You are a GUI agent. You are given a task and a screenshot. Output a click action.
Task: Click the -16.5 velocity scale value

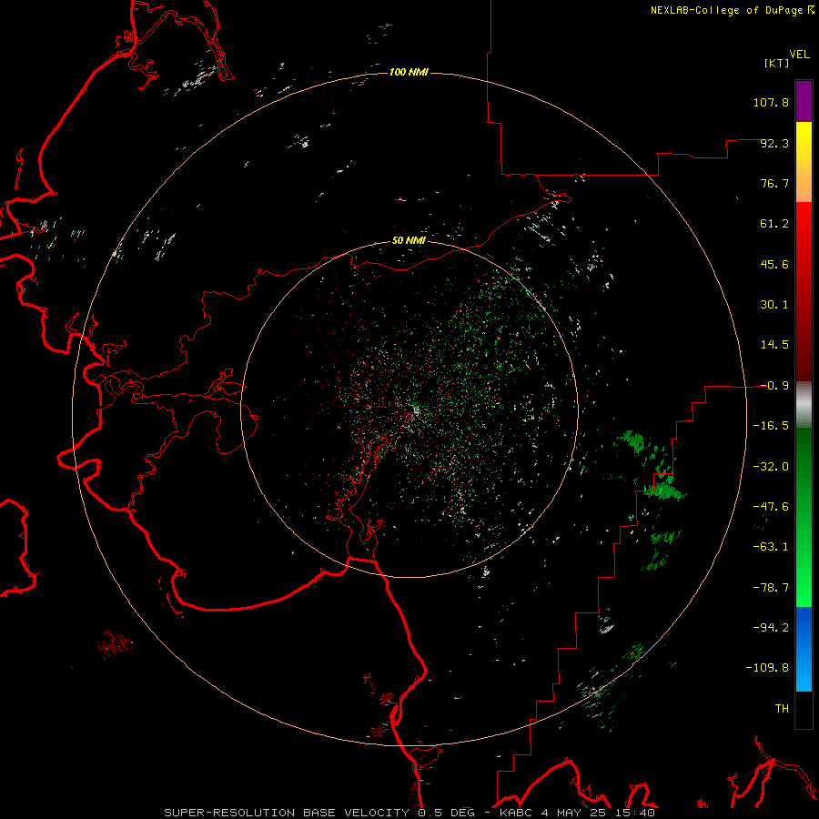click(x=771, y=426)
